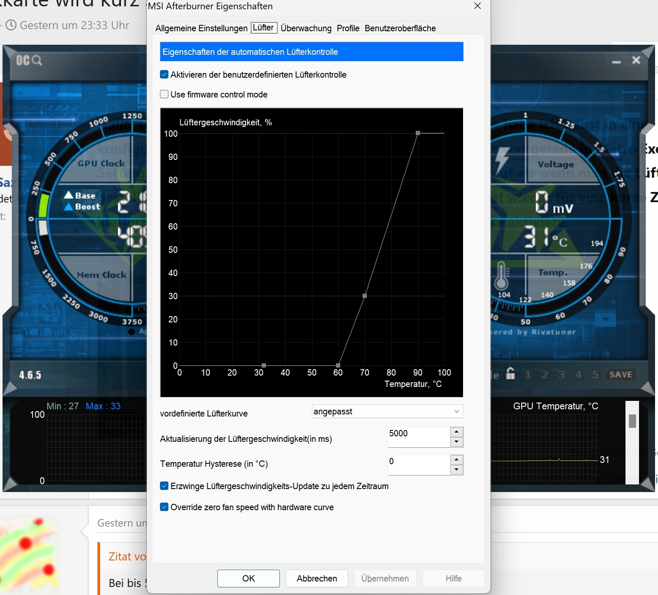Increase fan speed update interval with up arrow
658x595 pixels.
(457, 432)
